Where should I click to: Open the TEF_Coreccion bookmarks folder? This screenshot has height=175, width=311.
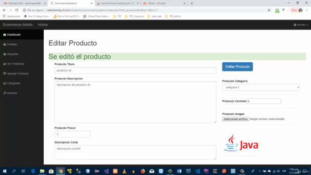point(135,16)
